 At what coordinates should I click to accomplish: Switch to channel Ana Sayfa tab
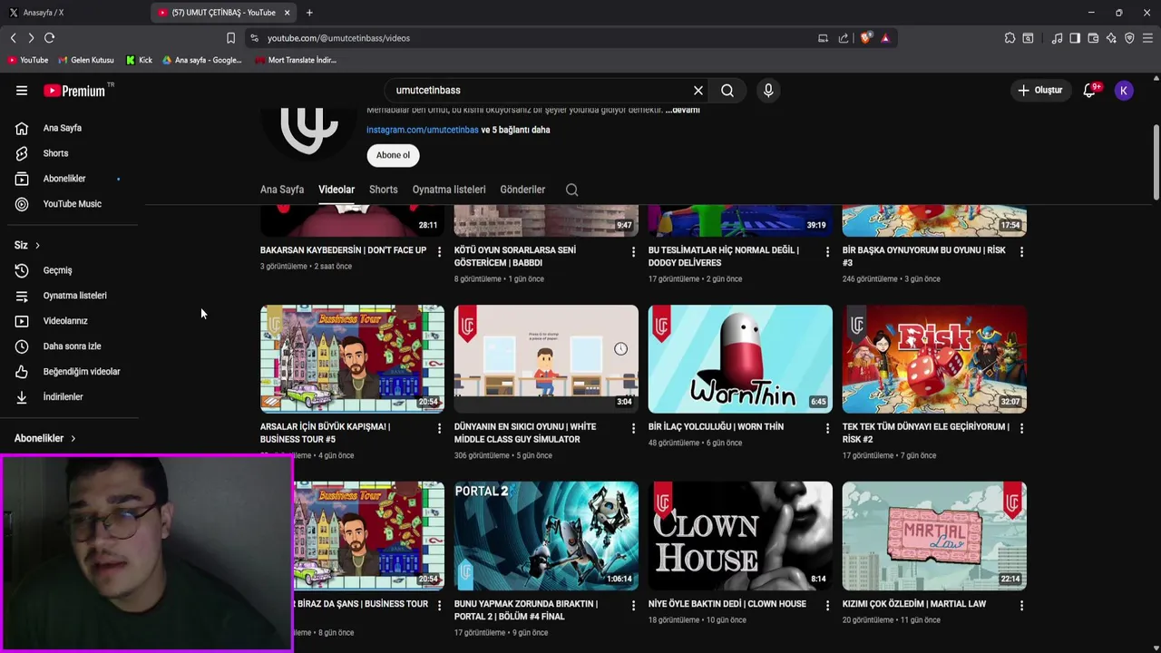pyautogui.click(x=282, y=190)
